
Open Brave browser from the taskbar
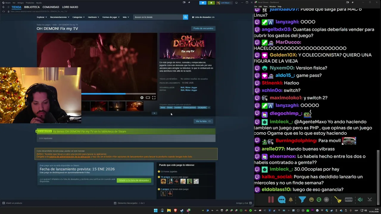pyautogui.click(x=175, y=210)
